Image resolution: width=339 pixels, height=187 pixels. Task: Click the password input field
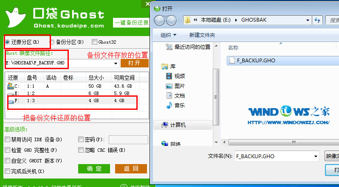(128, 140)
